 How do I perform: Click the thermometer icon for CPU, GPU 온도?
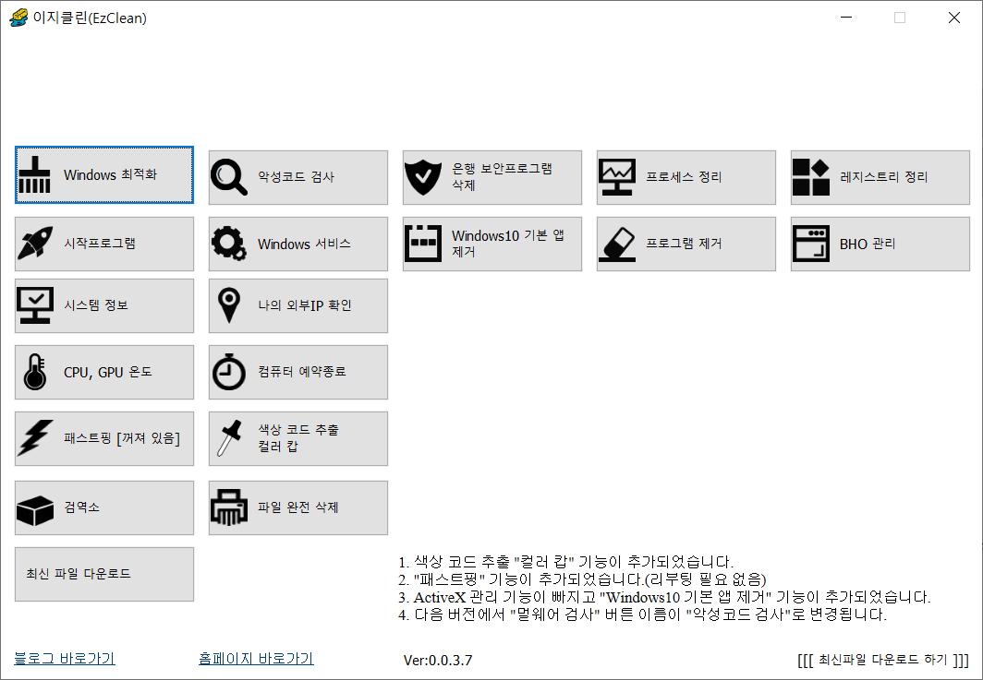35,372
